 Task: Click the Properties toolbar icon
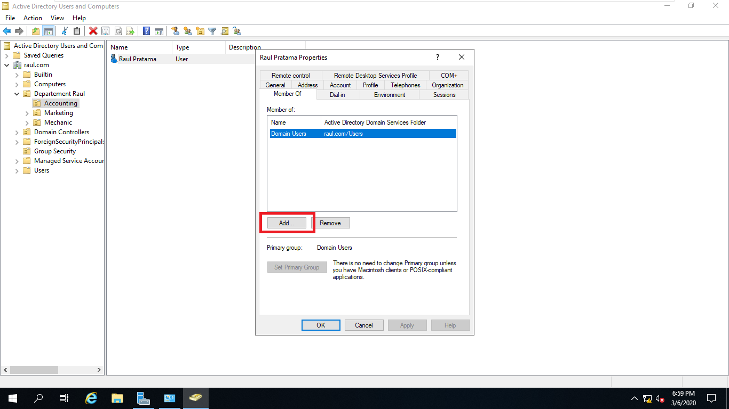point(105,31)
